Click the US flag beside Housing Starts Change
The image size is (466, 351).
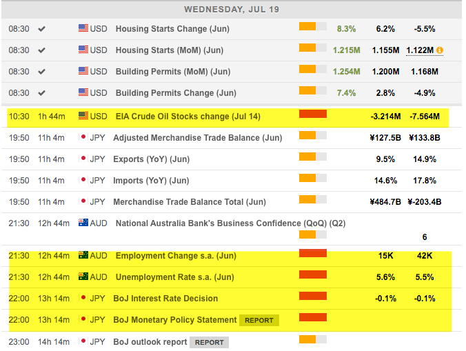83,28
